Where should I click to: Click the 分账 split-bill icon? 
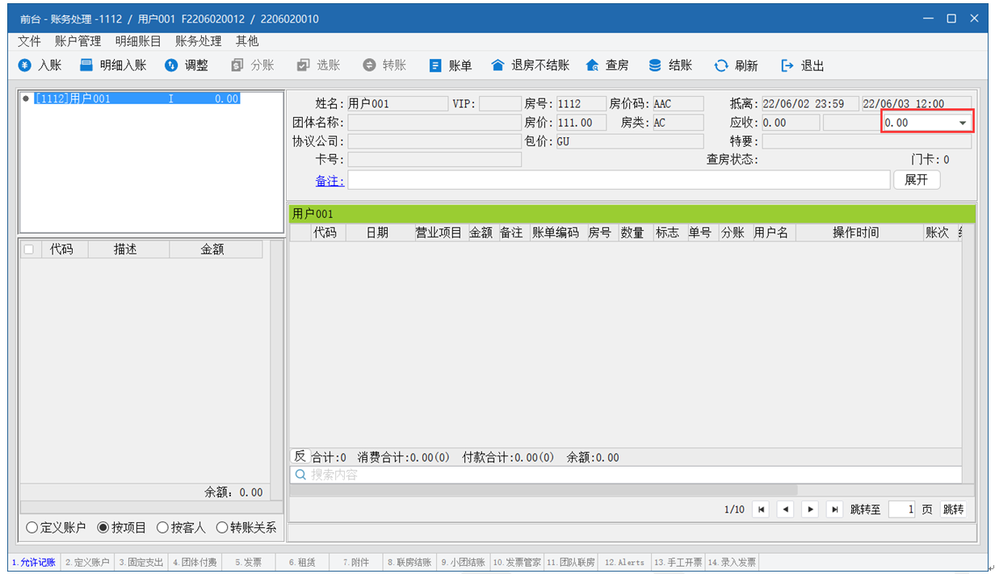click(237, 65)
